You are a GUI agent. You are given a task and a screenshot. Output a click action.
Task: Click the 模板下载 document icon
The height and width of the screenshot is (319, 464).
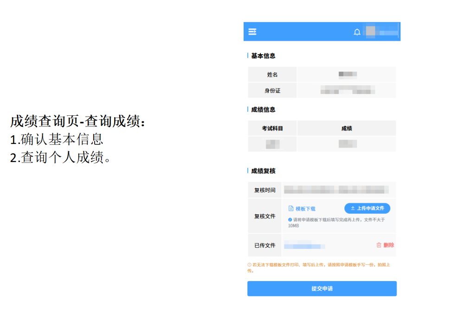pyautogui.click(x=291, y=209)
